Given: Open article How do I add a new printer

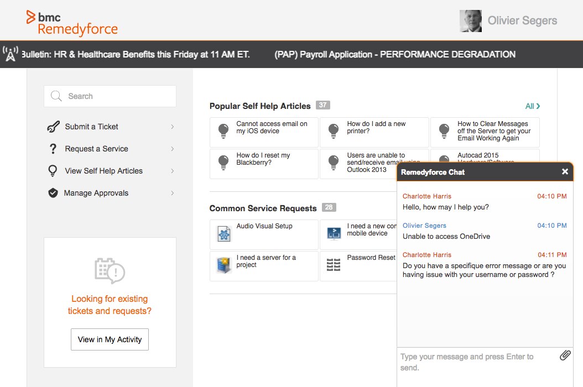Looking at the screenshot, I should coord(374,132).
